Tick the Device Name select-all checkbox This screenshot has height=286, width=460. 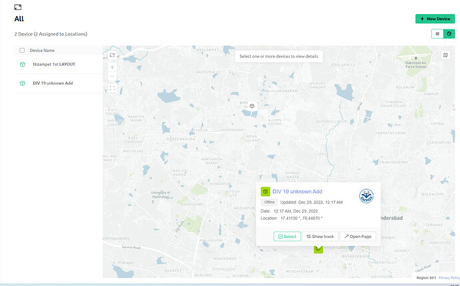pyautogui.click(x=22, y=51)
